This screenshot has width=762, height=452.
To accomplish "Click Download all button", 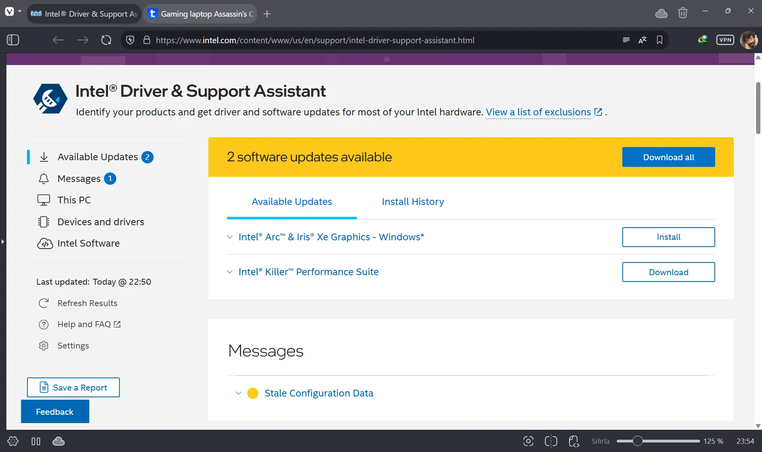I will (668, 157).
